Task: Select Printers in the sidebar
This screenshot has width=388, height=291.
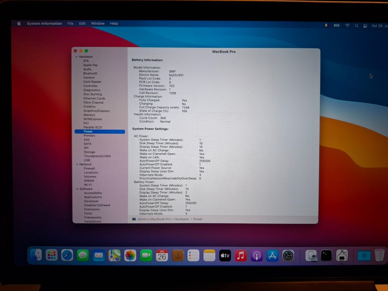Action: (89, 136)
